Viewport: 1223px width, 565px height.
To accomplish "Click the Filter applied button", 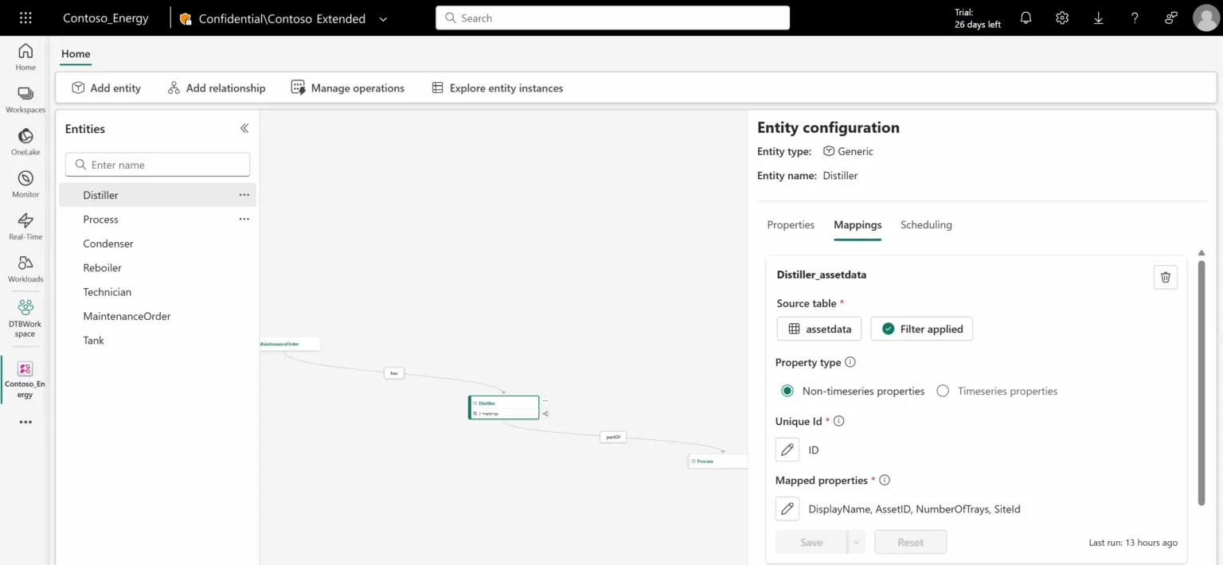I will (x=921, y=329).
